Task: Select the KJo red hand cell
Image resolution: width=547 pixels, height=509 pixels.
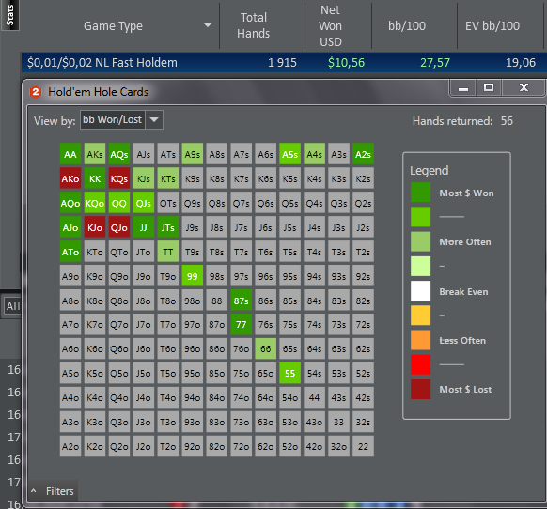Action: 95,227
